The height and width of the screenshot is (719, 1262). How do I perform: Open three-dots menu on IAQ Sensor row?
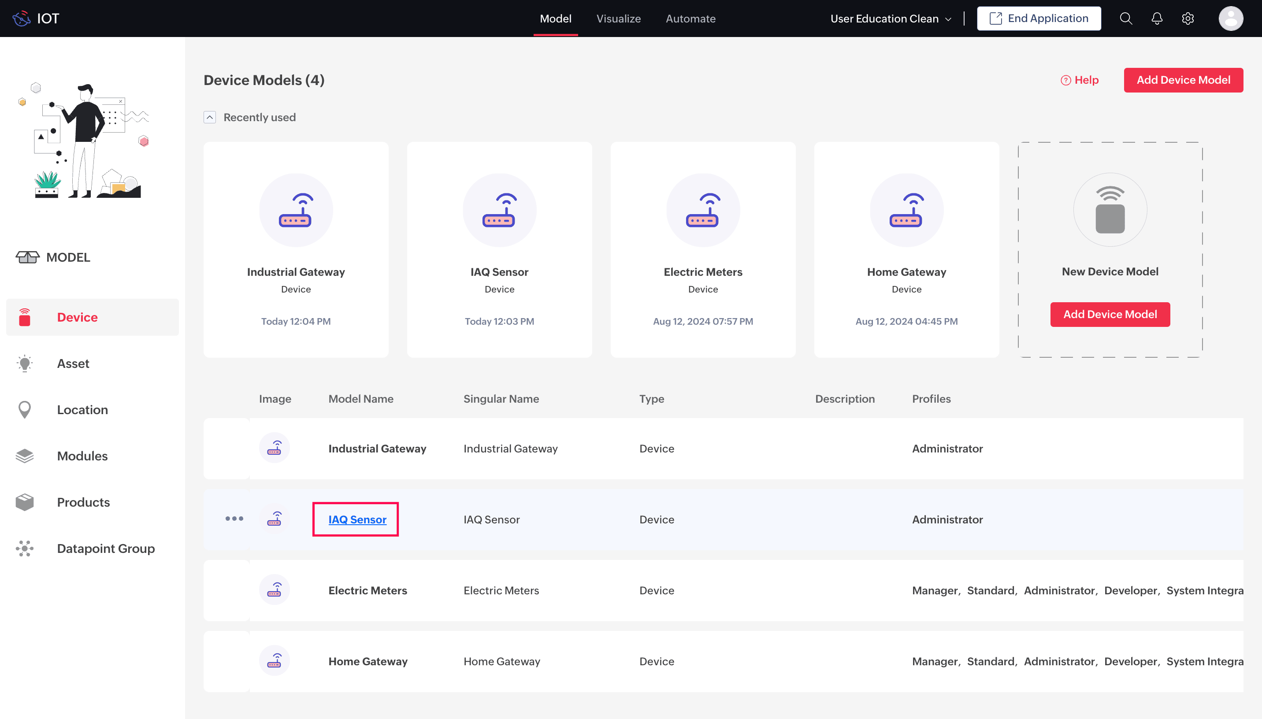point(234,519)
